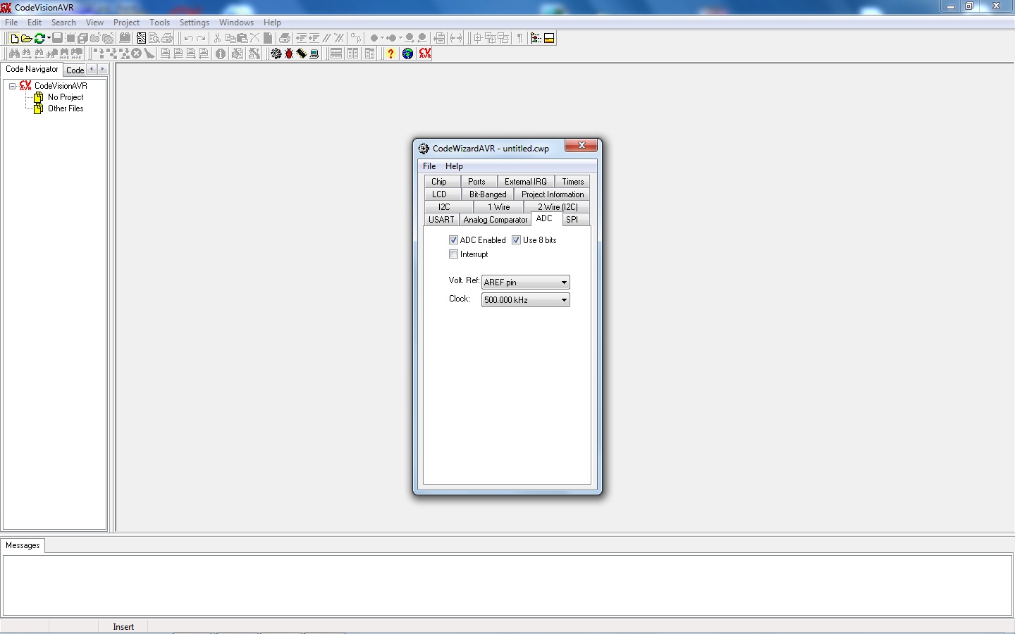This screenshot has width=1015, height=634.
Task: Click the toggle bookmark circle icon
Action: point(374,38)
